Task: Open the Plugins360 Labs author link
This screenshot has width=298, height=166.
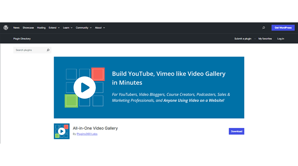Action: 87,134
